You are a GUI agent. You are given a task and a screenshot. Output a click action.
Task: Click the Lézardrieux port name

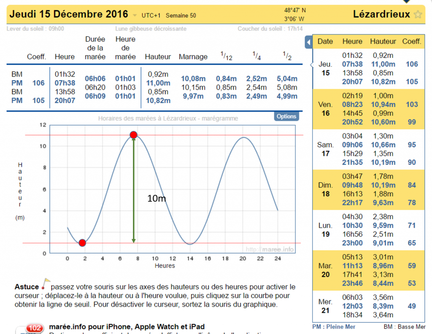(x=381, y=14)
